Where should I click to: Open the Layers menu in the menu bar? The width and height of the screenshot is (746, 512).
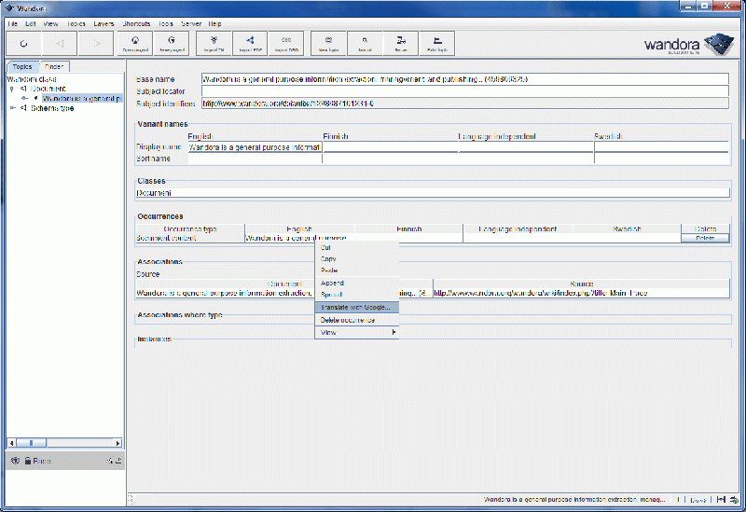104,22
